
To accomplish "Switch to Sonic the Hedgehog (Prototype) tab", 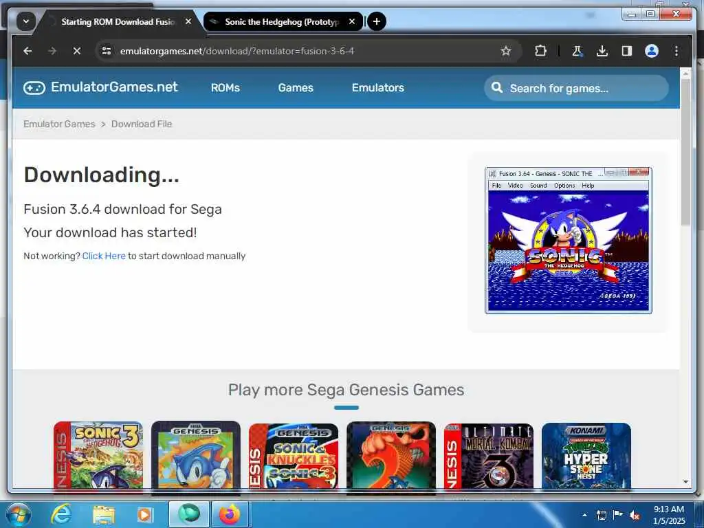I will [283, 21].
